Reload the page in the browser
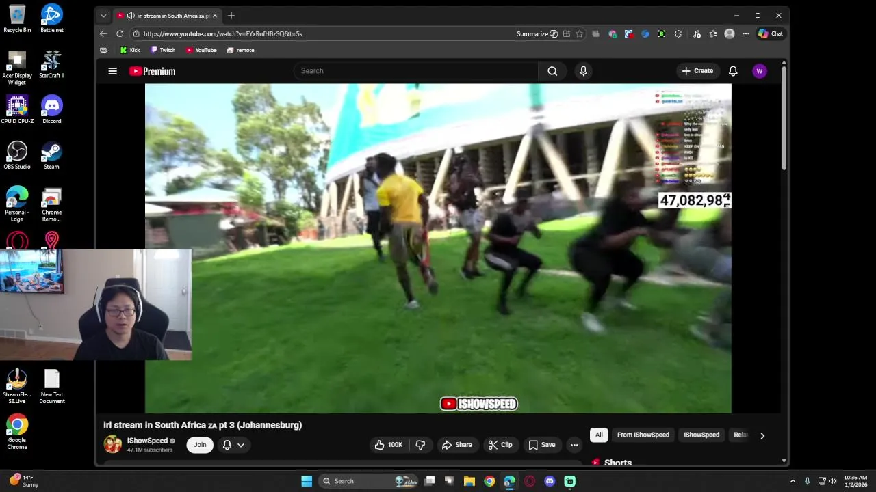 [120, 33]
